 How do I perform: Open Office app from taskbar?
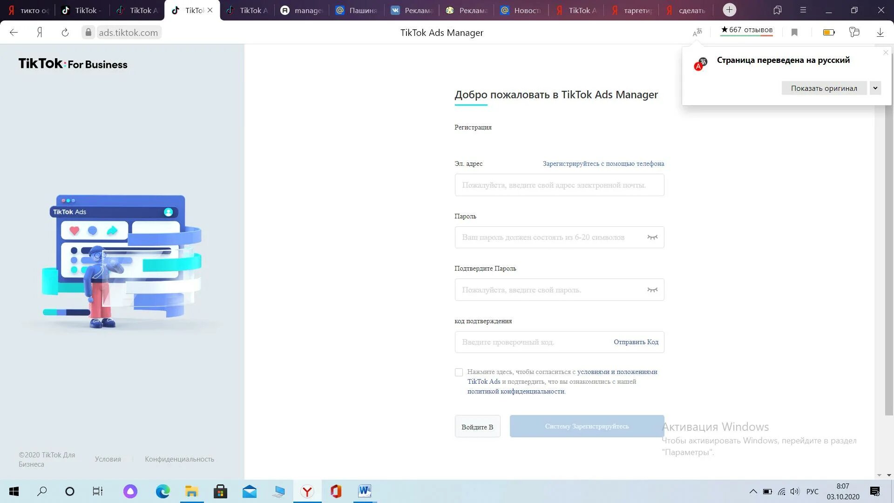tap(336, 491)
